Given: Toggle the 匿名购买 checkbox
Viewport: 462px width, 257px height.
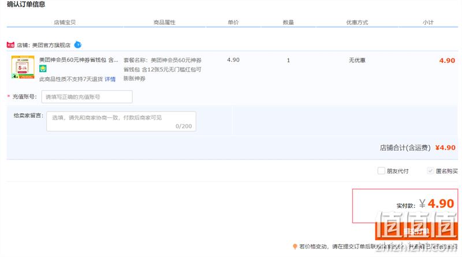Looking at the screenshot, I should 430,170.
